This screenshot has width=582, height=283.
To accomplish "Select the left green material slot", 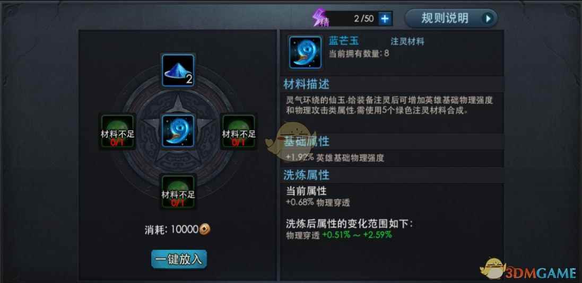I will tap(118, 131).
